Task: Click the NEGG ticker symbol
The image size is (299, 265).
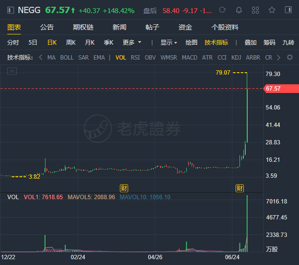Action: click(29, 10)
